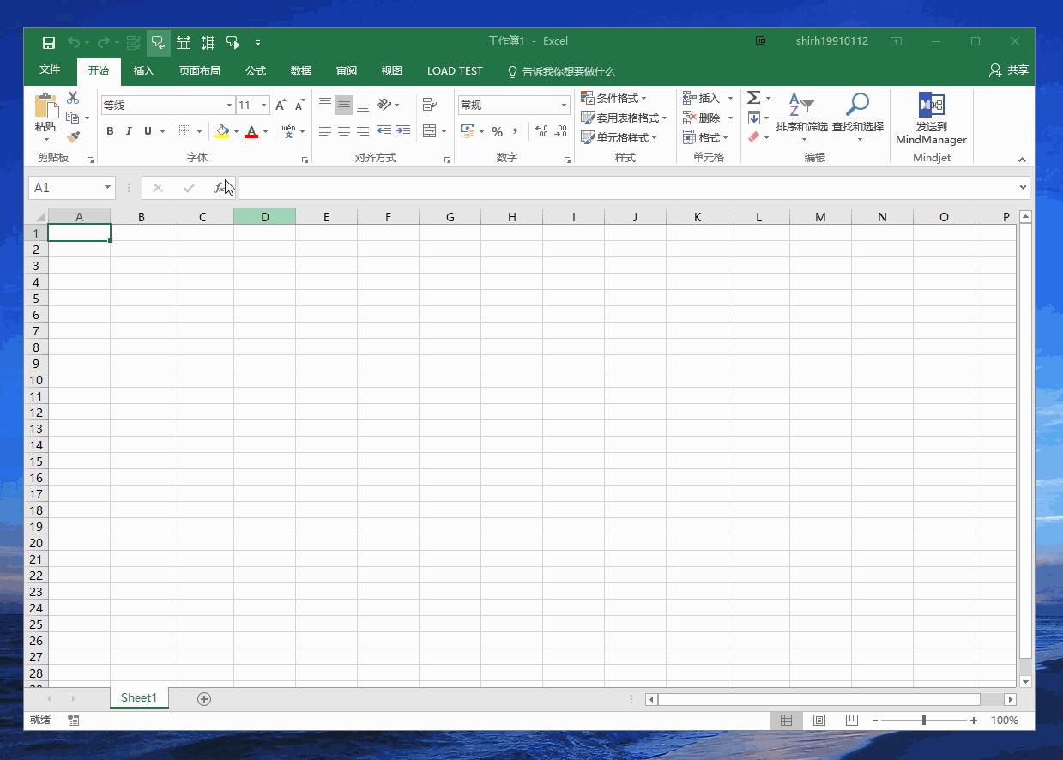Copy the selected cells
Screen dimensions: 1063x760
click(73, 118)
